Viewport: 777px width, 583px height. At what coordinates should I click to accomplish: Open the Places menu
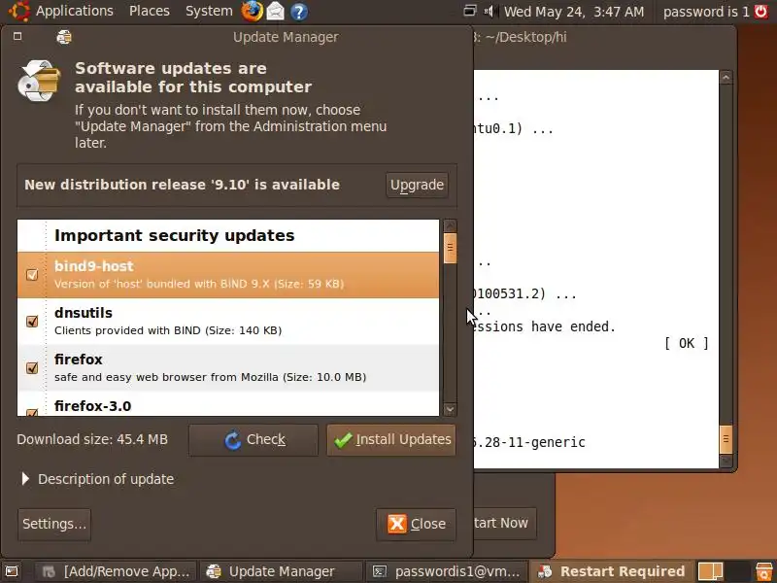(150, 11)
